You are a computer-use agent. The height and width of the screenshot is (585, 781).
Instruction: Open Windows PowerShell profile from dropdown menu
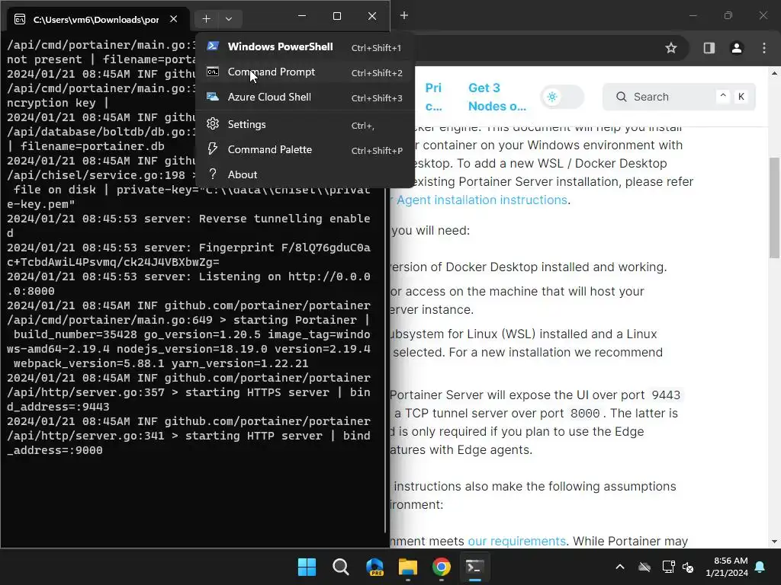click(x=305, y=46)
